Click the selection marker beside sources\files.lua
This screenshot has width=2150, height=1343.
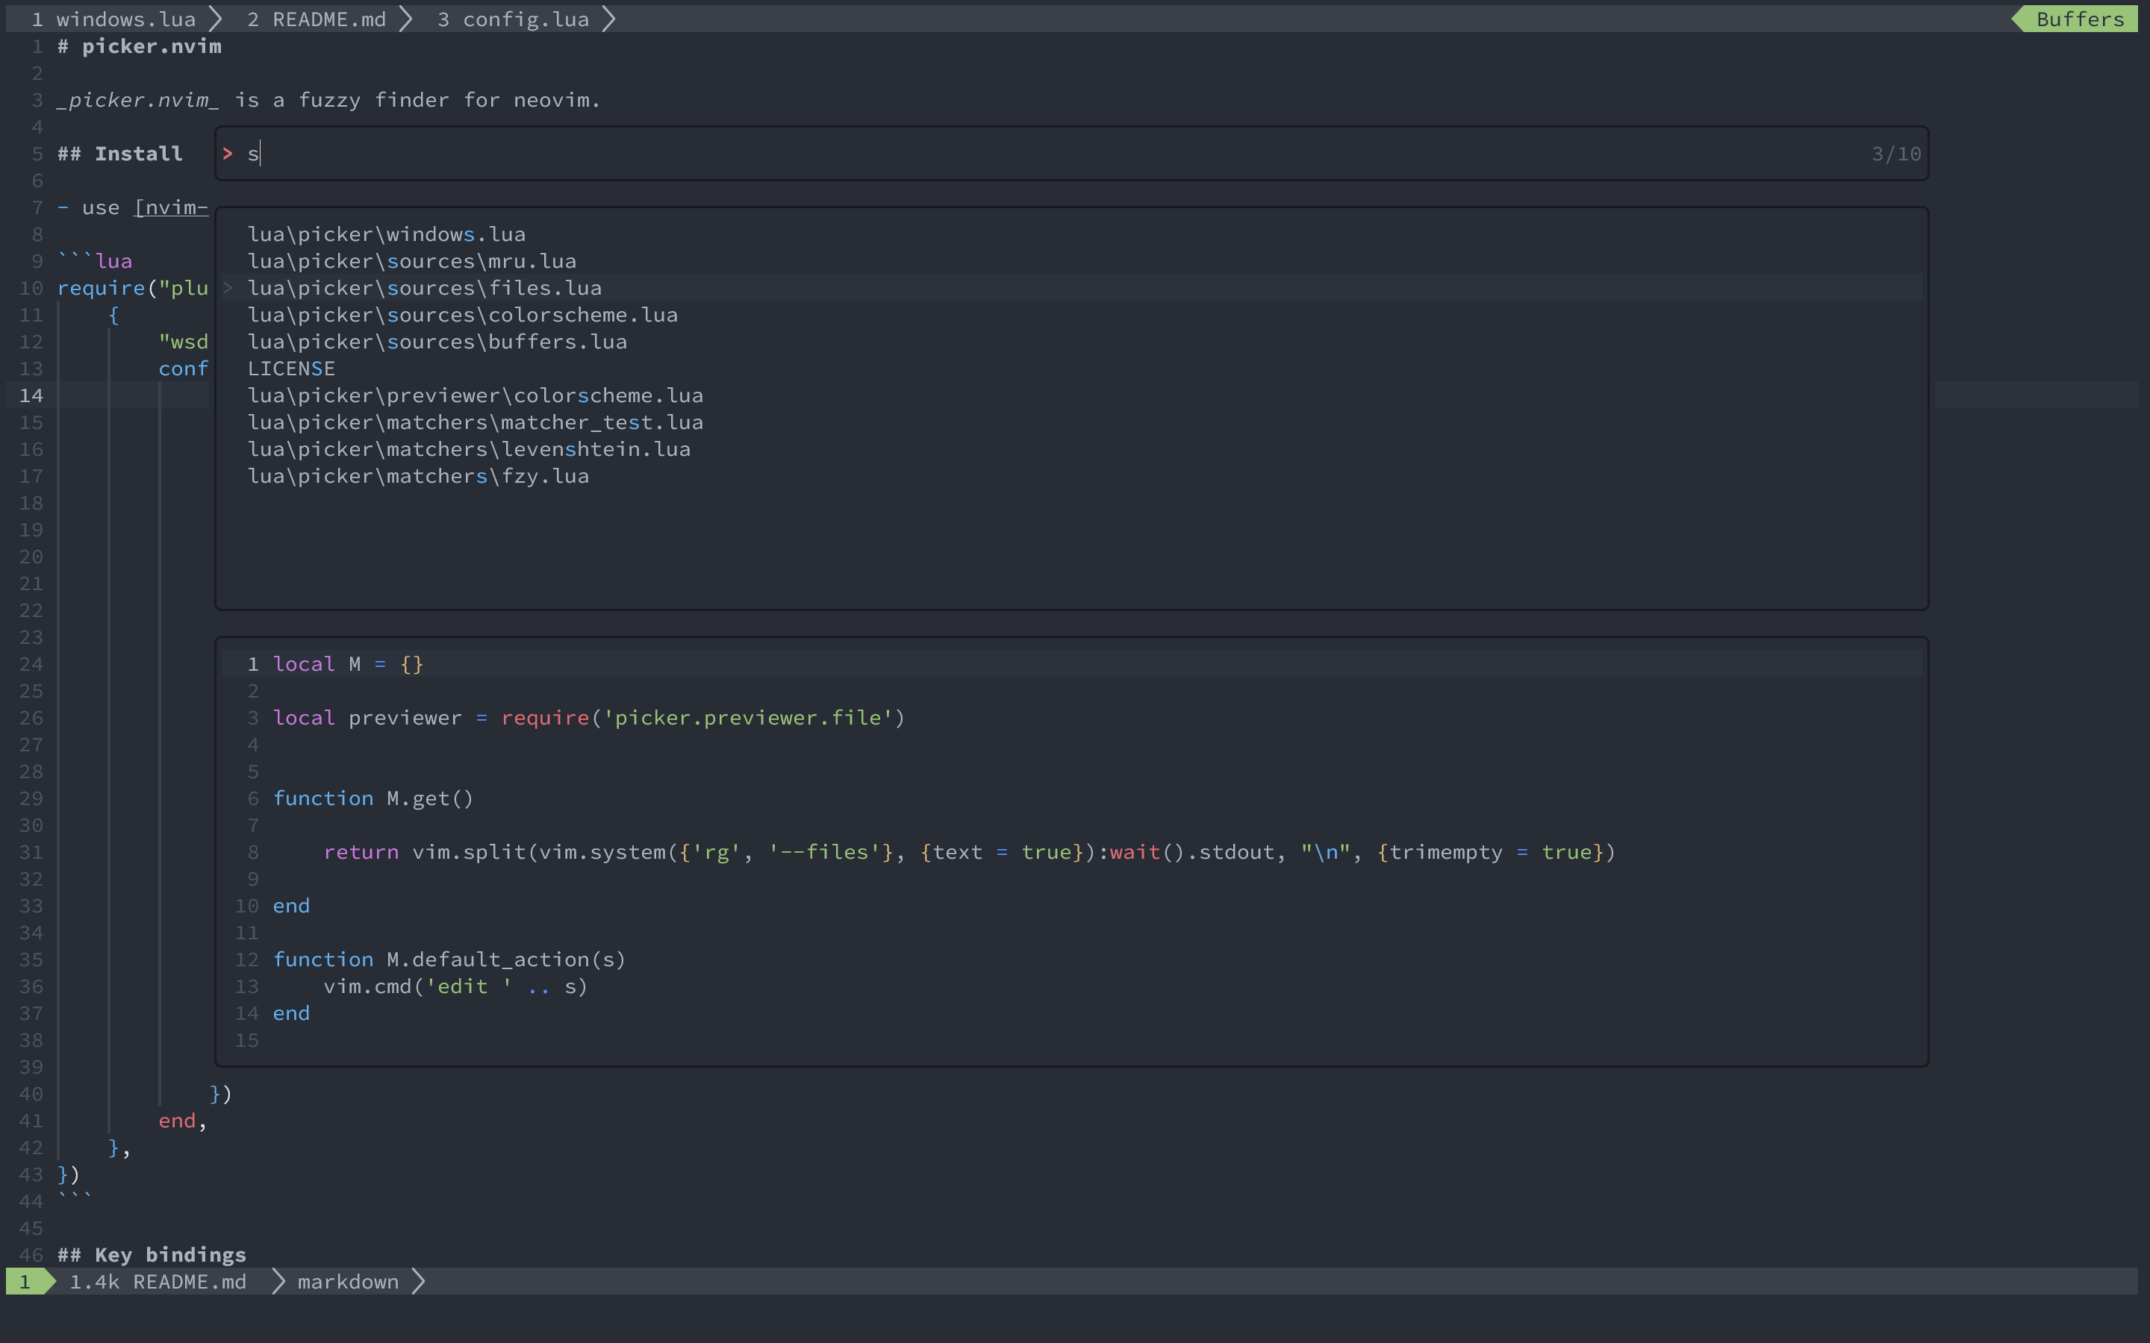coord(228,288)
